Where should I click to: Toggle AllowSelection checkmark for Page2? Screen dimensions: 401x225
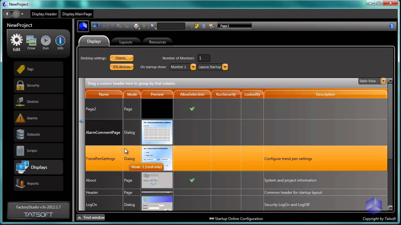click(x=192, y=109)
